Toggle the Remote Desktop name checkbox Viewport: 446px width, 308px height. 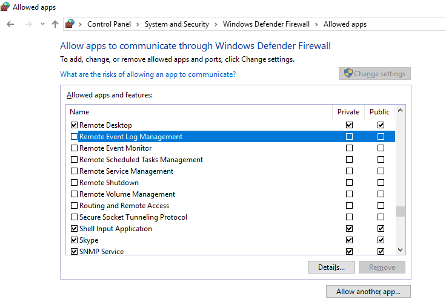click(75, 125)
